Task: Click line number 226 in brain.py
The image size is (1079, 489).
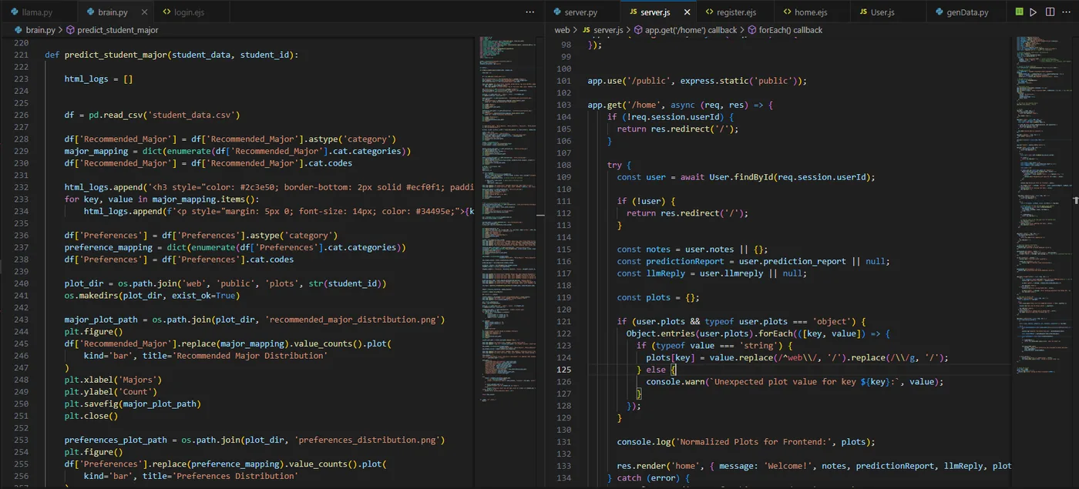Action: (21, 115)
